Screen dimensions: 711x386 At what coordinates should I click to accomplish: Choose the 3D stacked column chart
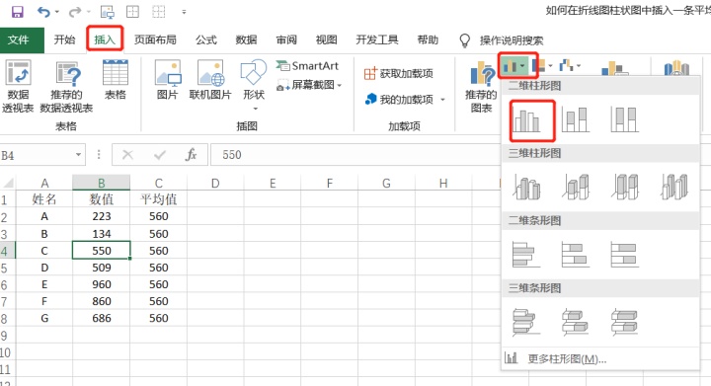click(576, 188)
